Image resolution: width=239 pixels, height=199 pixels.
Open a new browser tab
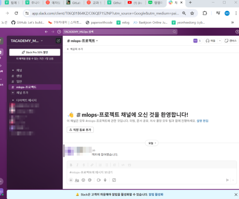click(x=190, y=3)
